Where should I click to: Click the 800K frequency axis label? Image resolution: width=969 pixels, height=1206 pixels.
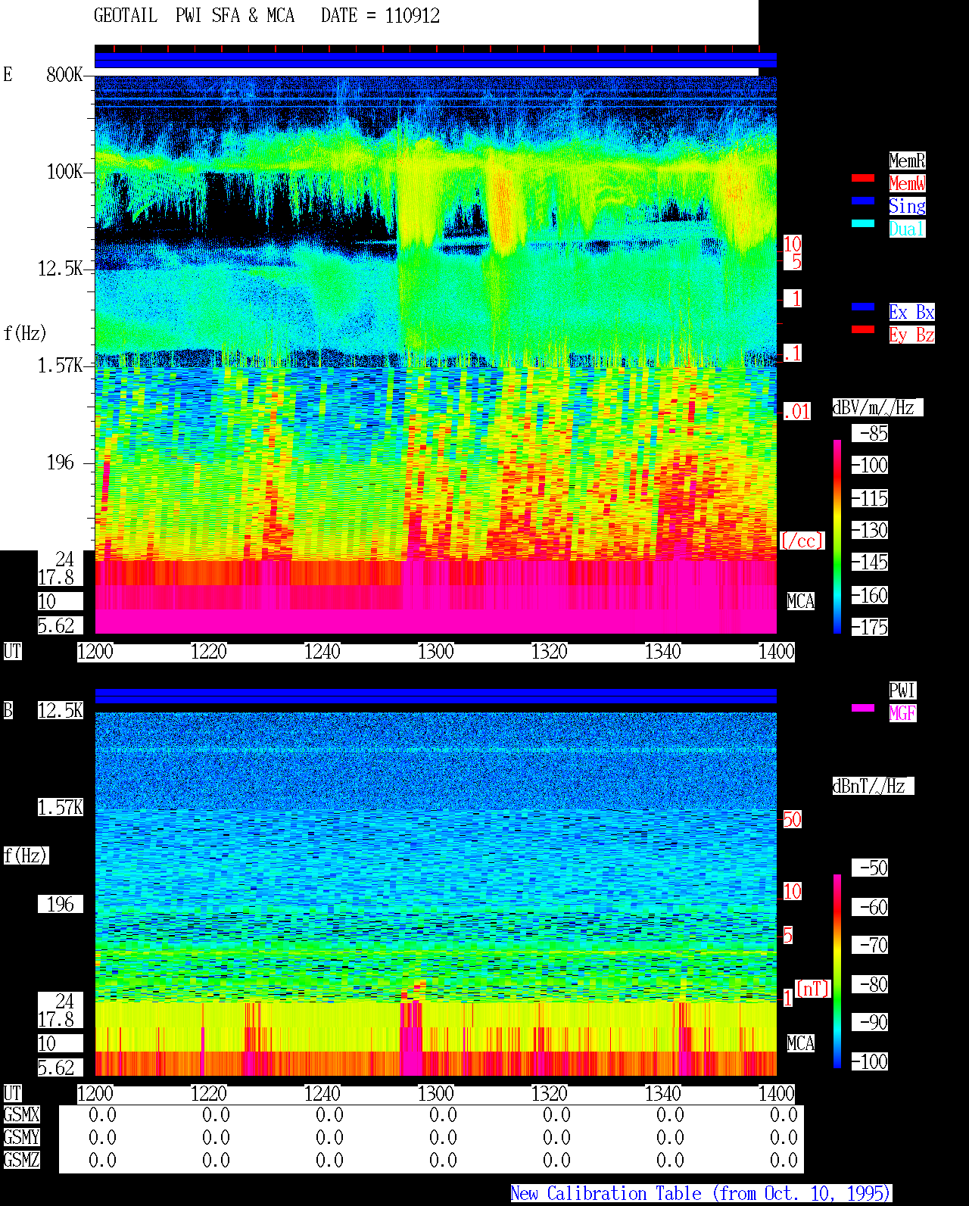click(64, 74)
